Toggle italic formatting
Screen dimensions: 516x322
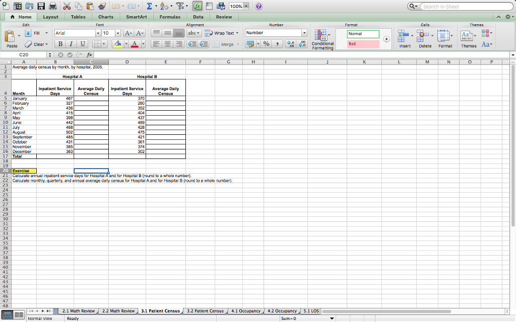tap(71, 44)
